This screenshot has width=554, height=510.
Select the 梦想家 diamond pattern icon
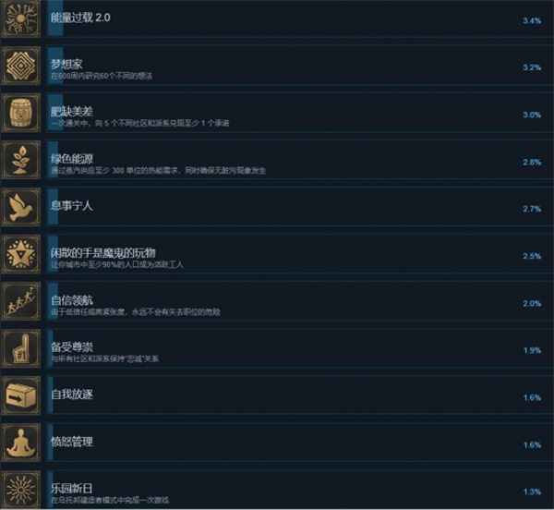coord(21,67)
